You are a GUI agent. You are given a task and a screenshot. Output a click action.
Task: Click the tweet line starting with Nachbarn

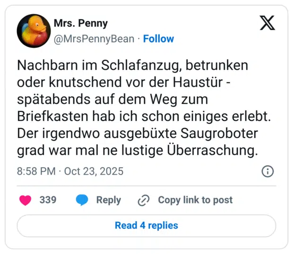coord(132,65)
